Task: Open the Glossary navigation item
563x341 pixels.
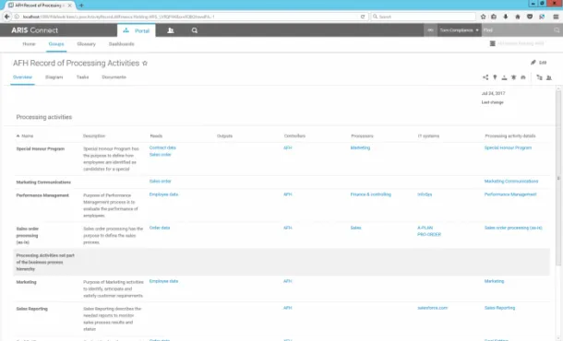Action: click(x=86, y=43)
